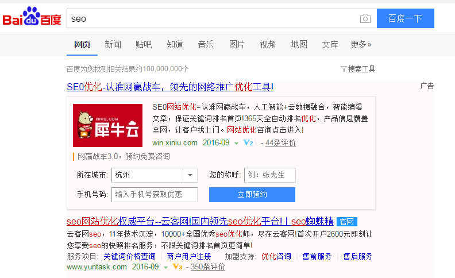Click the 广告 label
This screenshot has height=278, width=455.
click(427, 86)
